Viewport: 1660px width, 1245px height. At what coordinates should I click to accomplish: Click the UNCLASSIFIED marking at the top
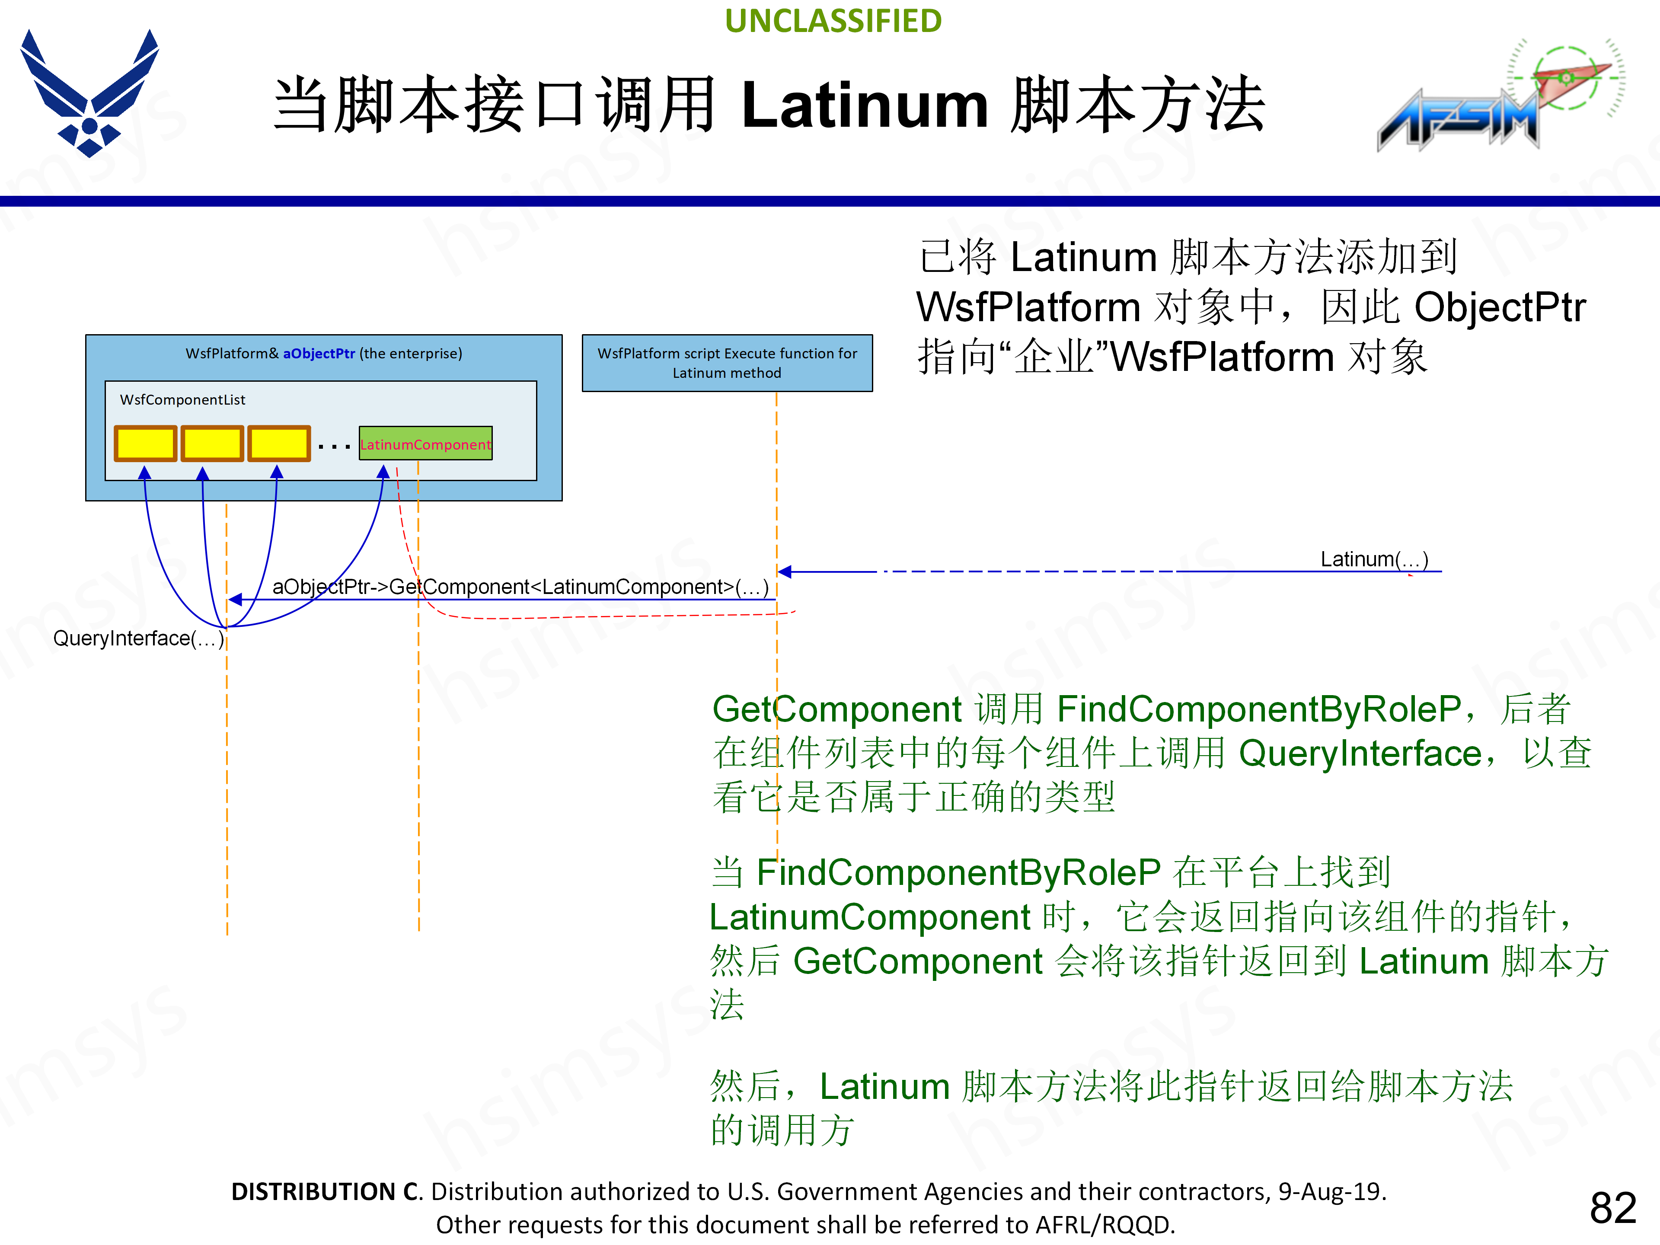(x=832, y=21)
